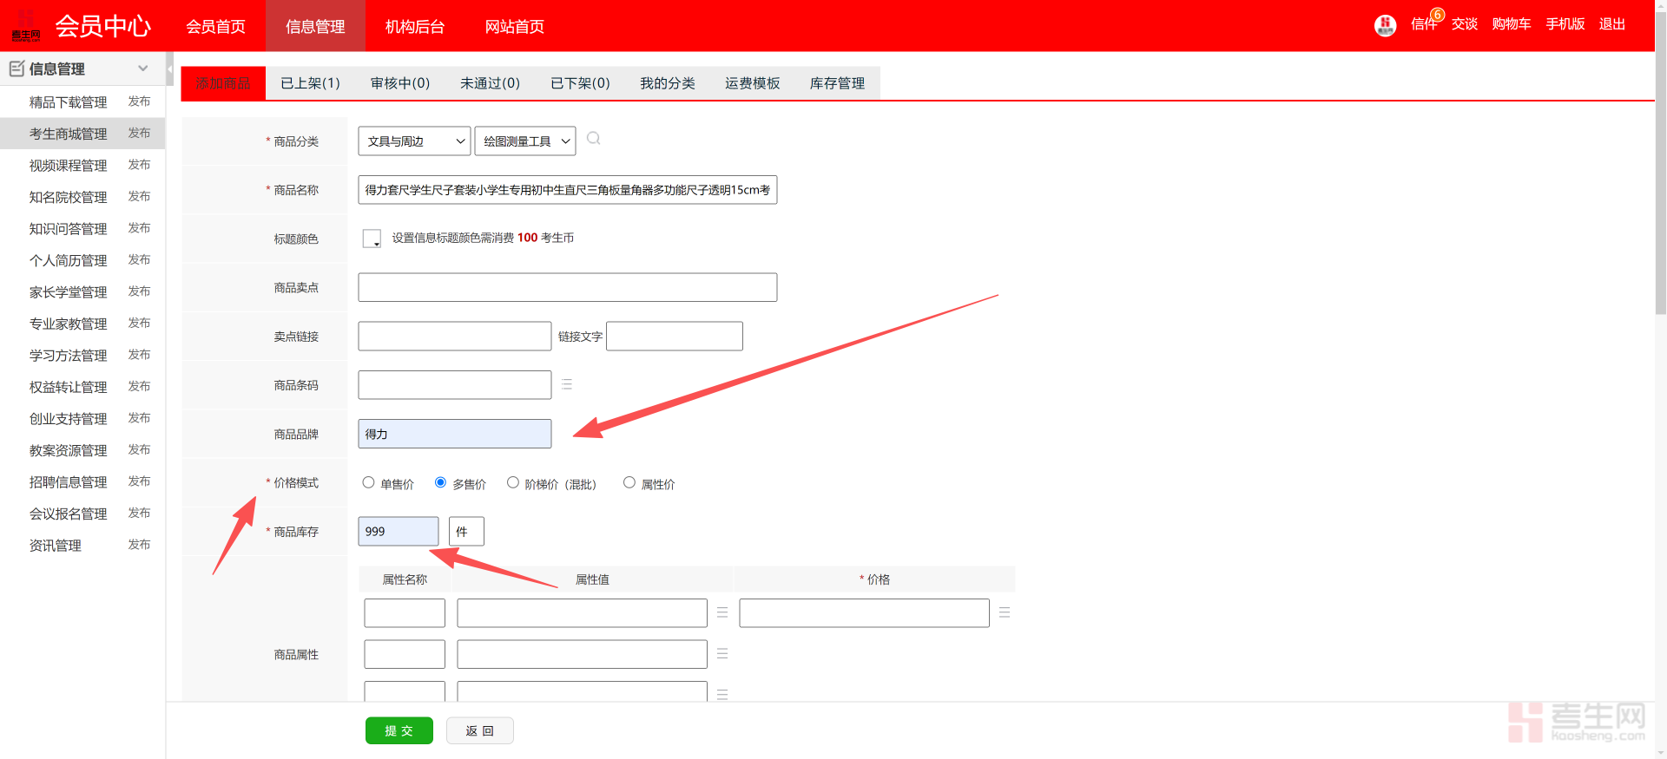This screenshot has width=1667, height=759.
Task: Choose the 属性价 radio option
Action: [x=629, y=483]
